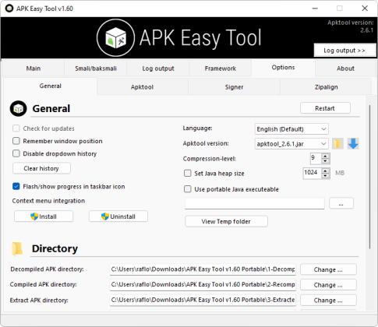Uninstall context menu integration
The width and height of the screenshot is (378, 327).
118,216
